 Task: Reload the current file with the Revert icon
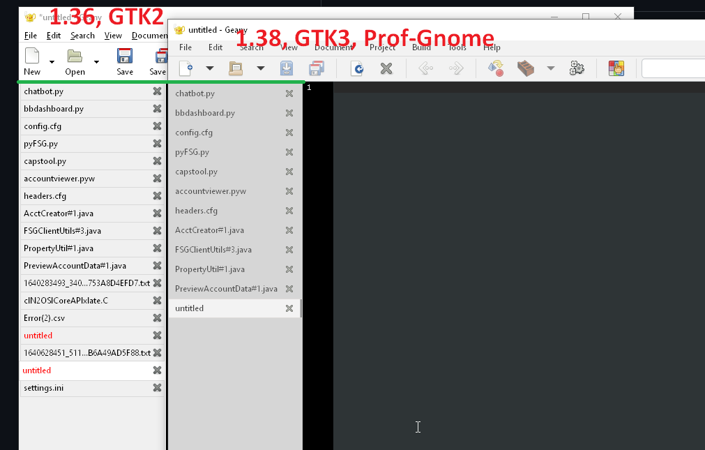pos(356,68)
